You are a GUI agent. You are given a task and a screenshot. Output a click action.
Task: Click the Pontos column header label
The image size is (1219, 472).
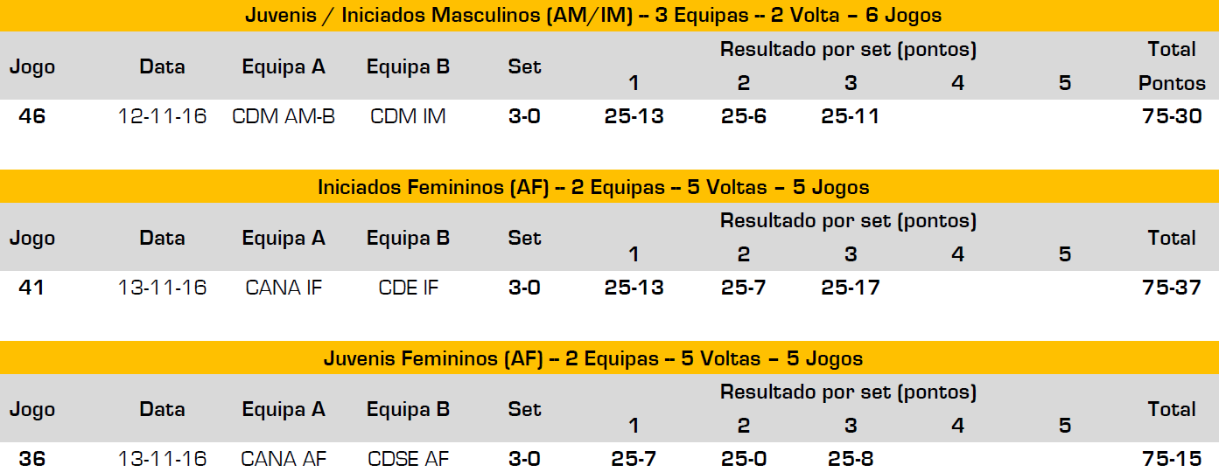1172,83
